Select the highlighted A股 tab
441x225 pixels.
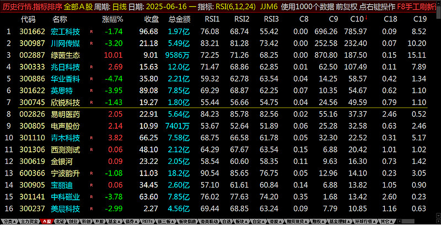coord(47,221)
